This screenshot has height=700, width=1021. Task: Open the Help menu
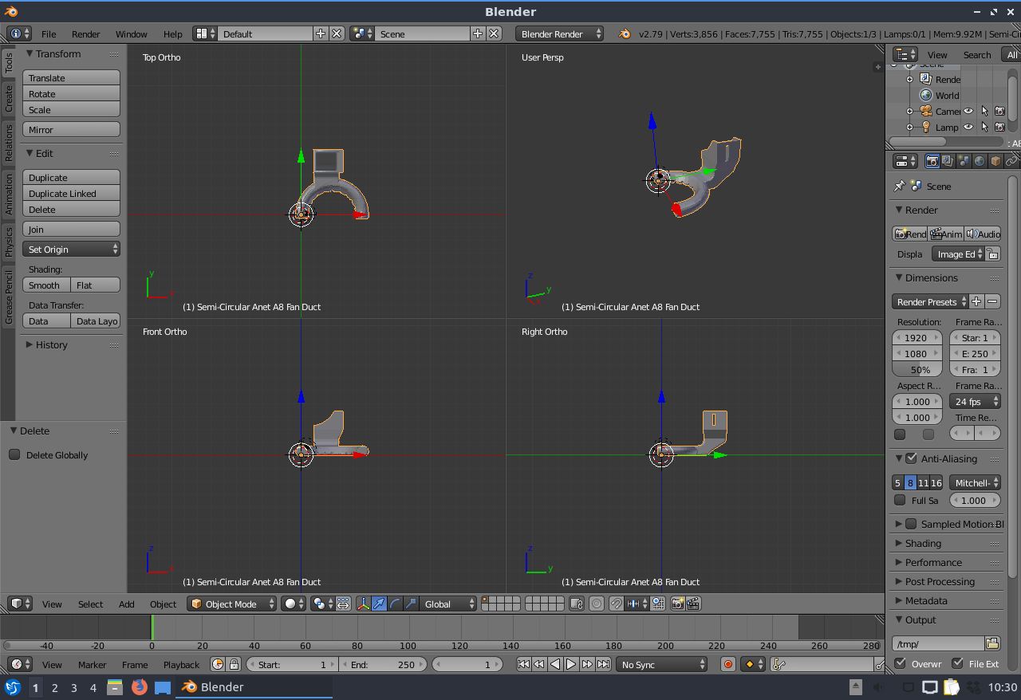173,33
